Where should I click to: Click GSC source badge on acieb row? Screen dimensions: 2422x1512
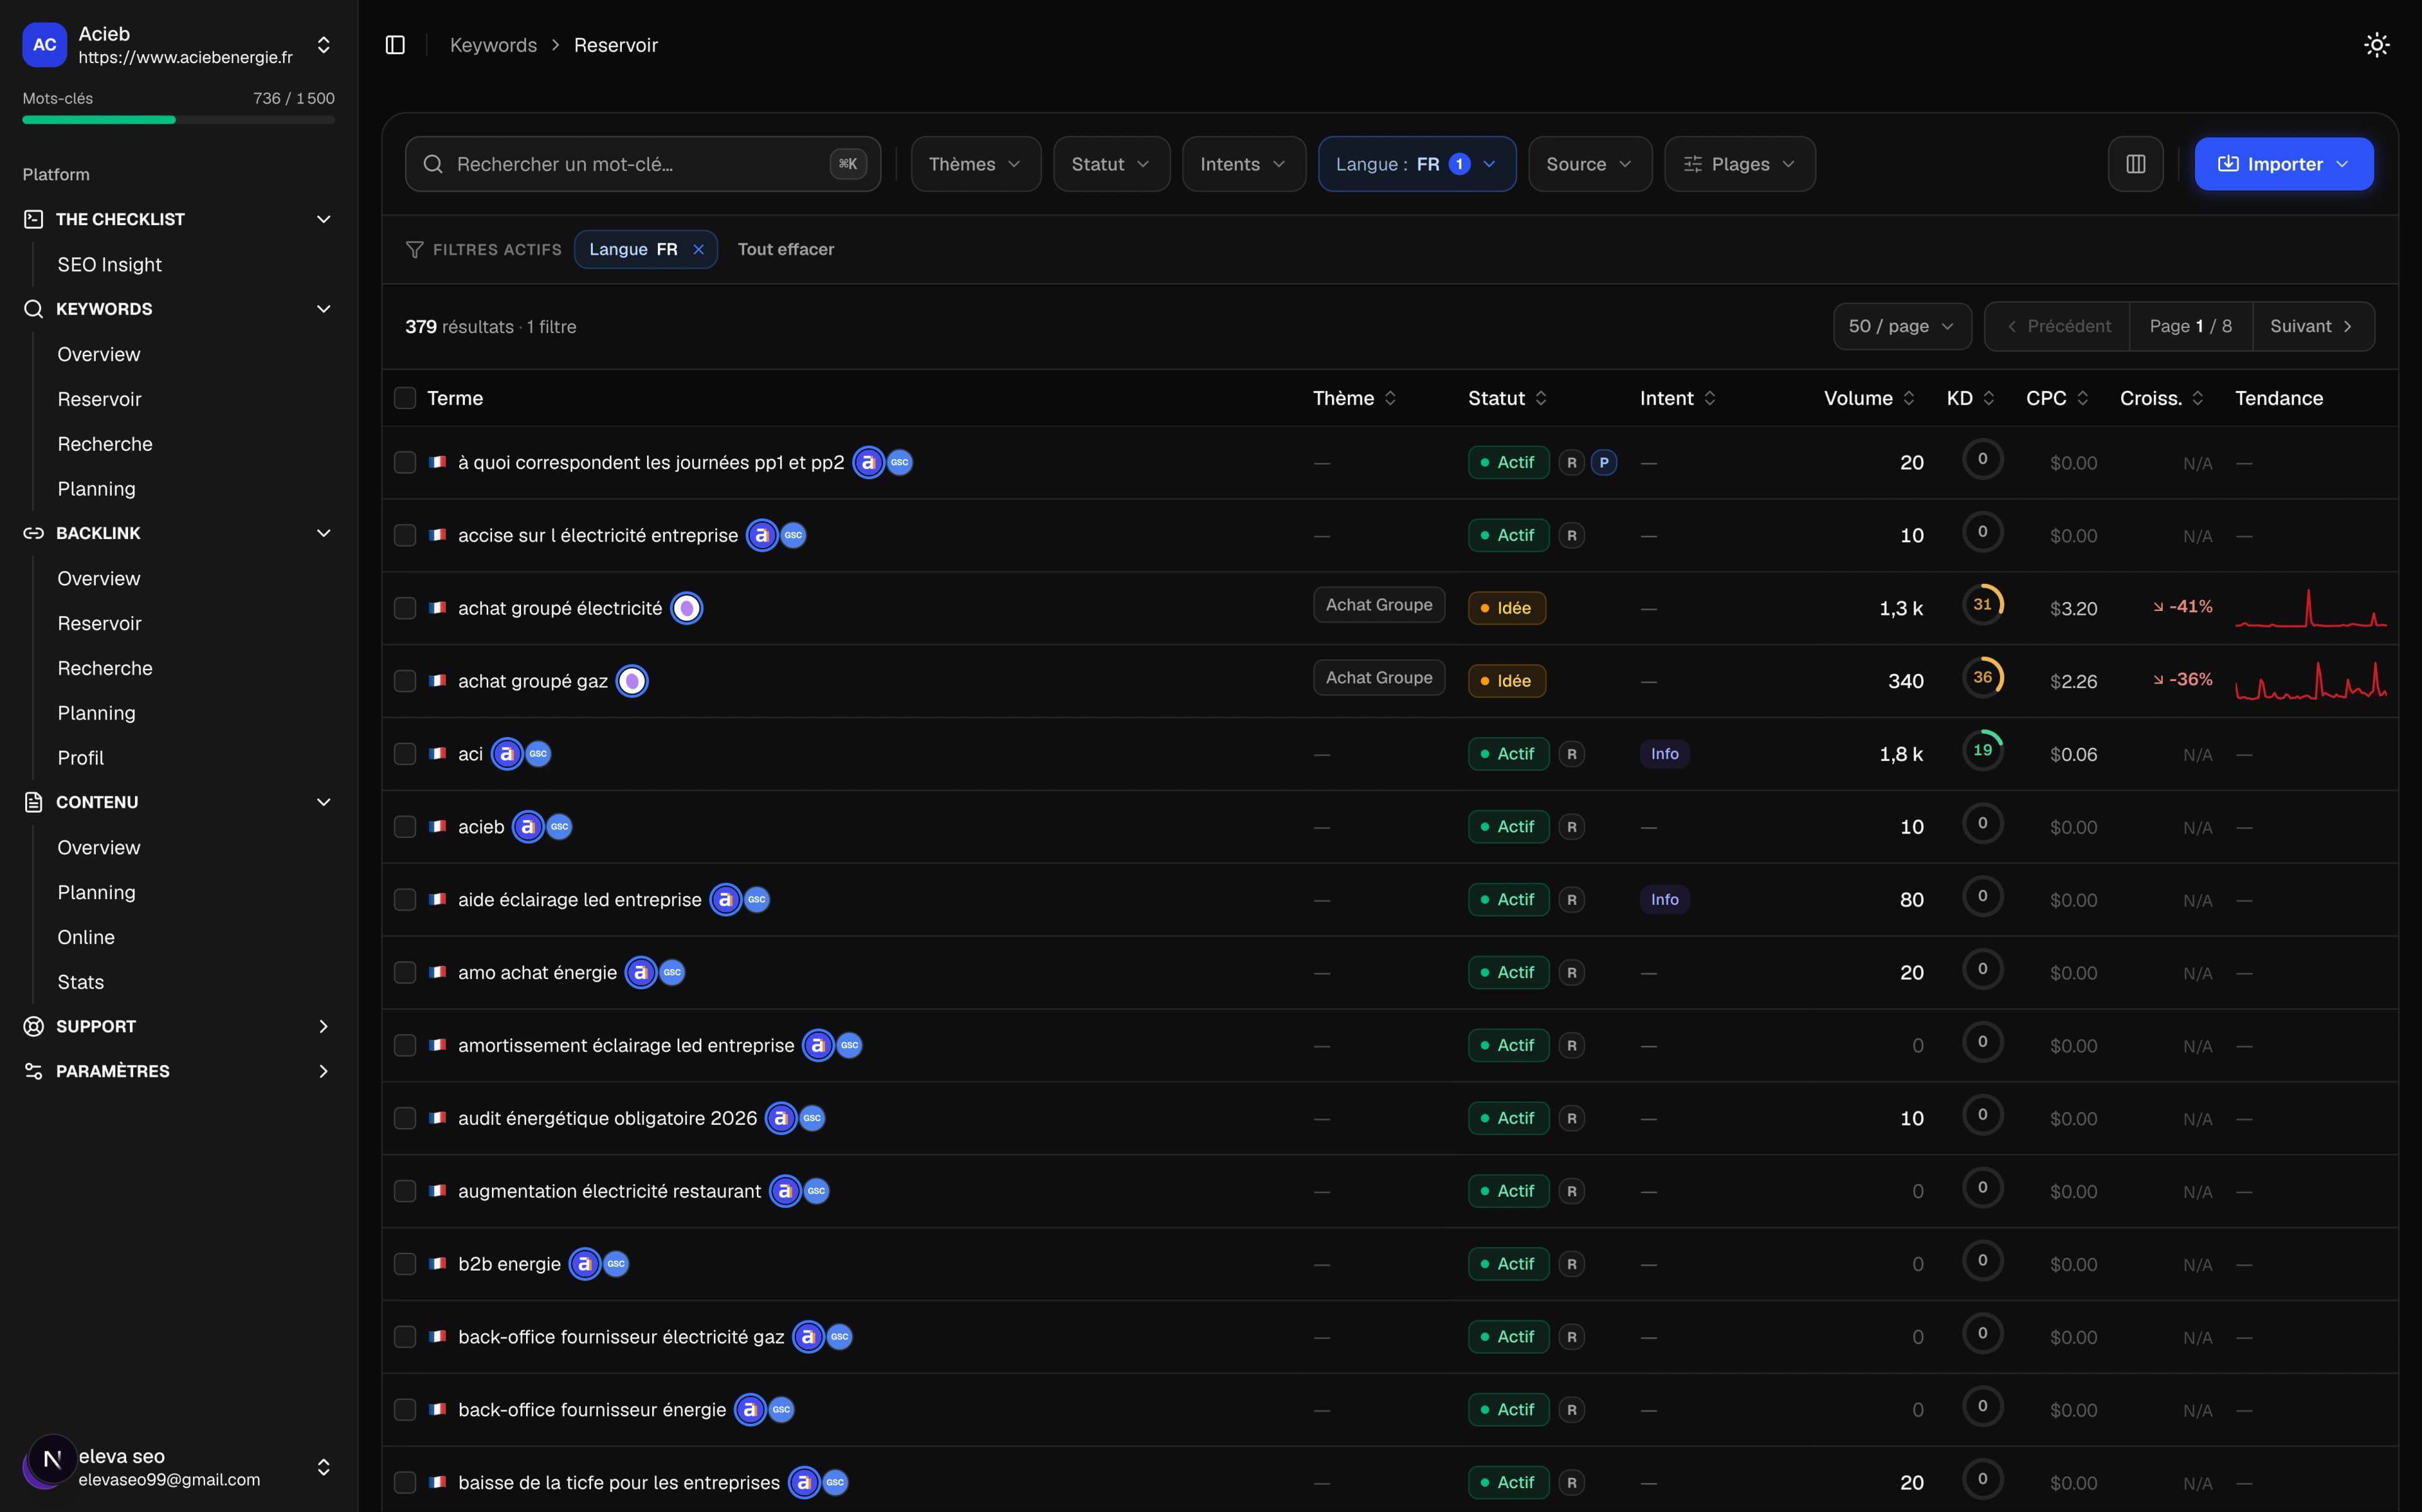coord(559,827)
